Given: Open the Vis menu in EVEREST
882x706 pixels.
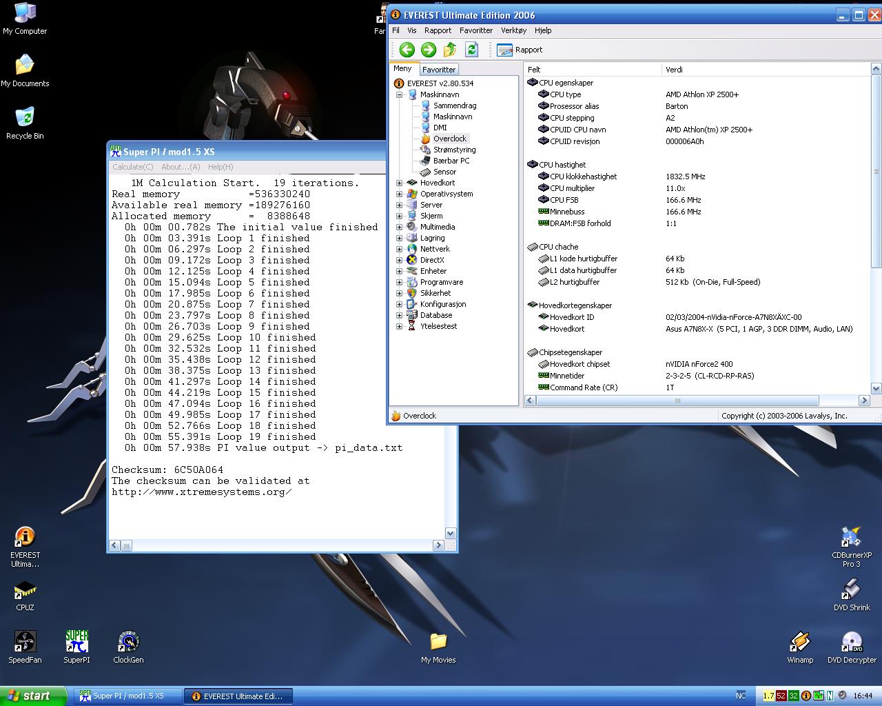Looking at the screenshot, I should [x=411, y=30].
